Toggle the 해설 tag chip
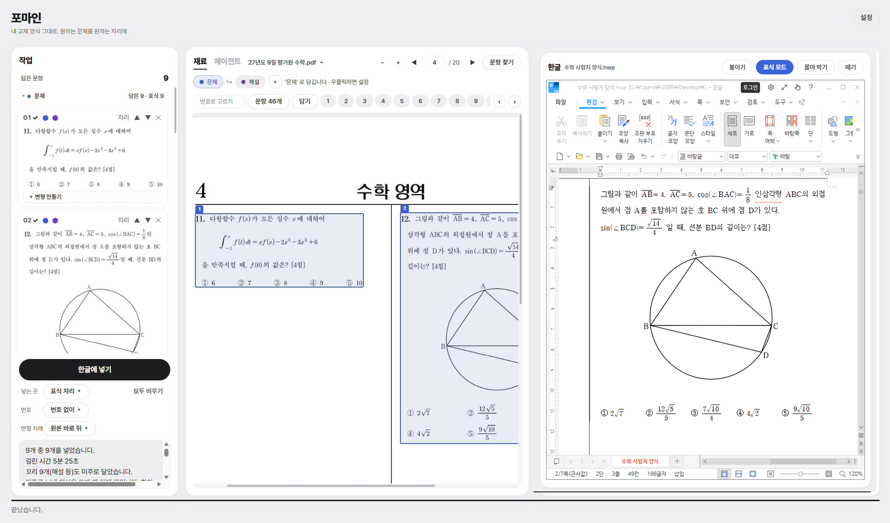The image size is (890, 523). (250, 82)
